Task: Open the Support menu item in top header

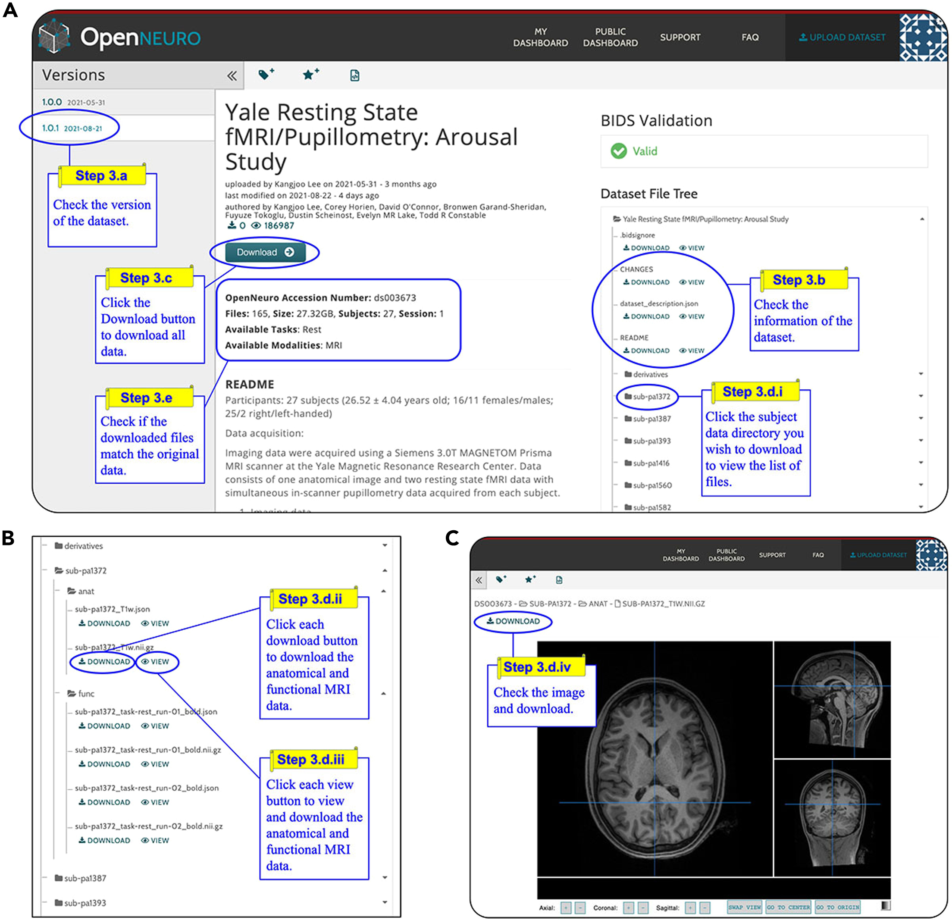Action: (x=680, y=38)
